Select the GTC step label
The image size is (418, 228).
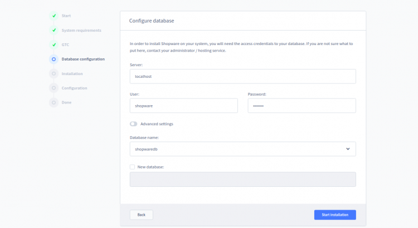click(65, 44)
